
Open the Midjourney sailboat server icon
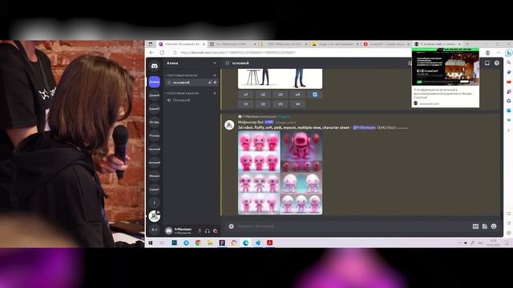click(154, 216)
